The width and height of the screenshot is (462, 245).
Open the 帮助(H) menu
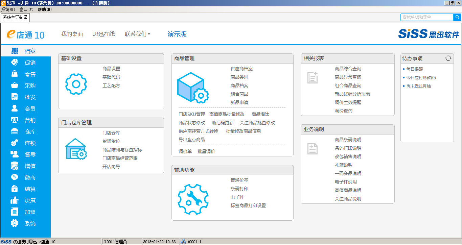coord(45,9)
